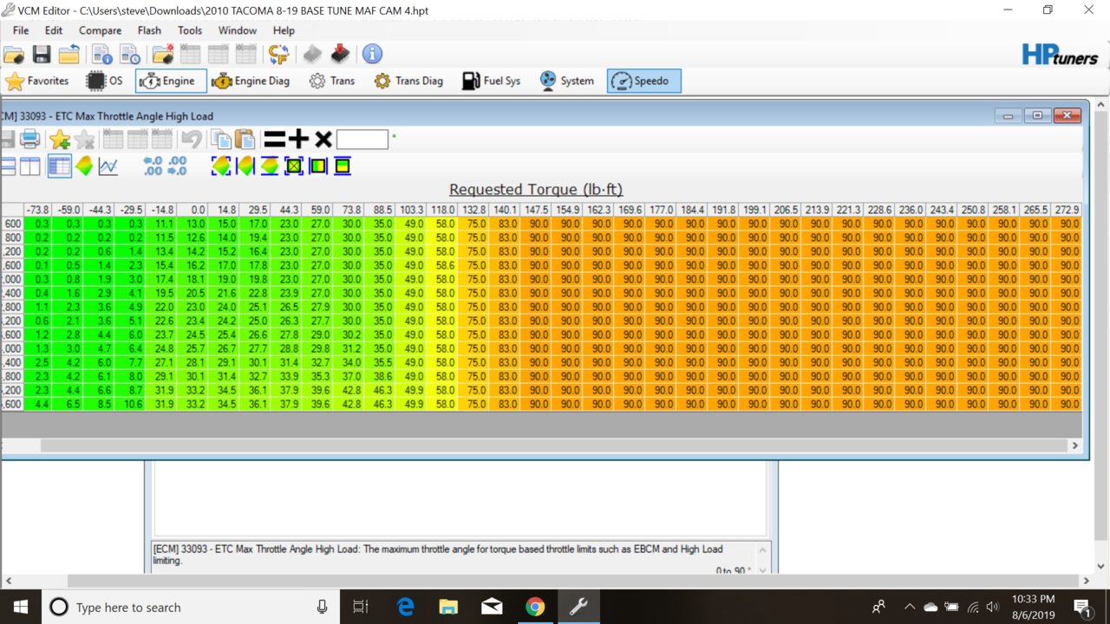Click the CF calibration compare icon
The width and height of the screenshot is (1110, 624).
pyautogui.click(x=278, y=55)
